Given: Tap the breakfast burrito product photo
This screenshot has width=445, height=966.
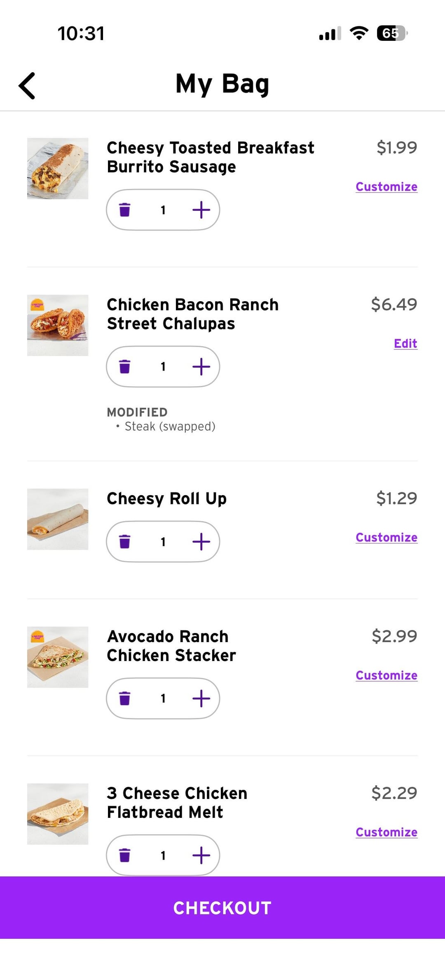Looking at the screenshot, I should click(58, 168).
